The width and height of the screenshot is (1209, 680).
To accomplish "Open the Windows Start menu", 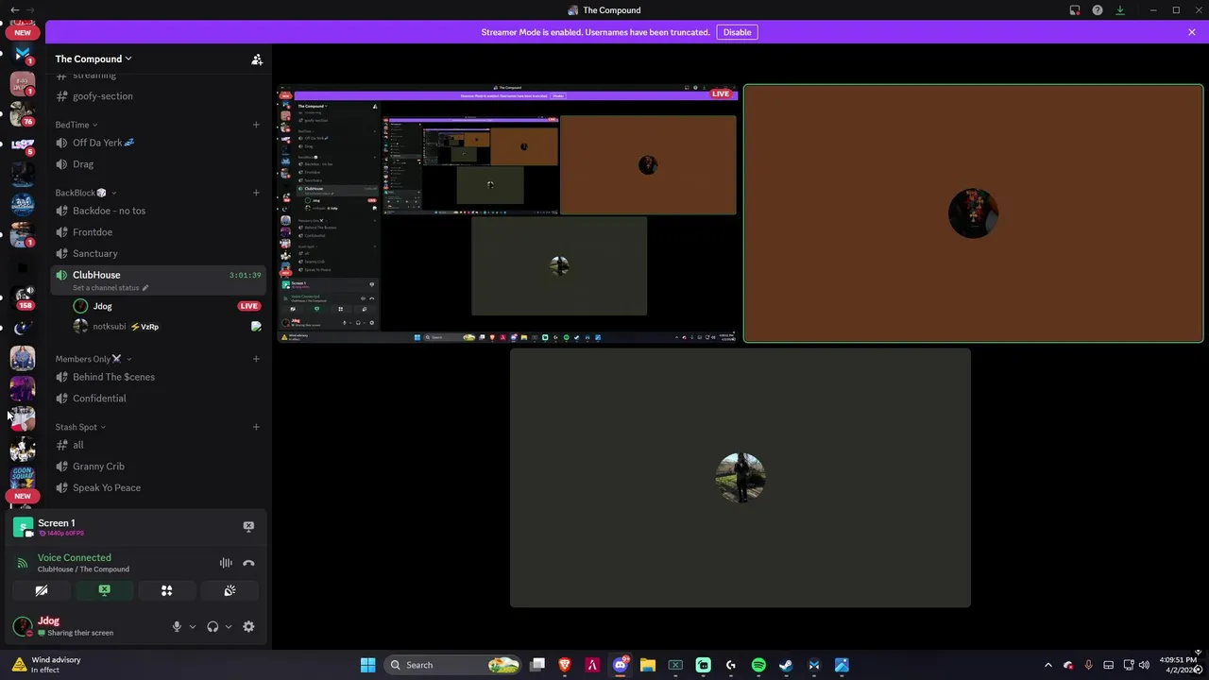I will [368, 665].
